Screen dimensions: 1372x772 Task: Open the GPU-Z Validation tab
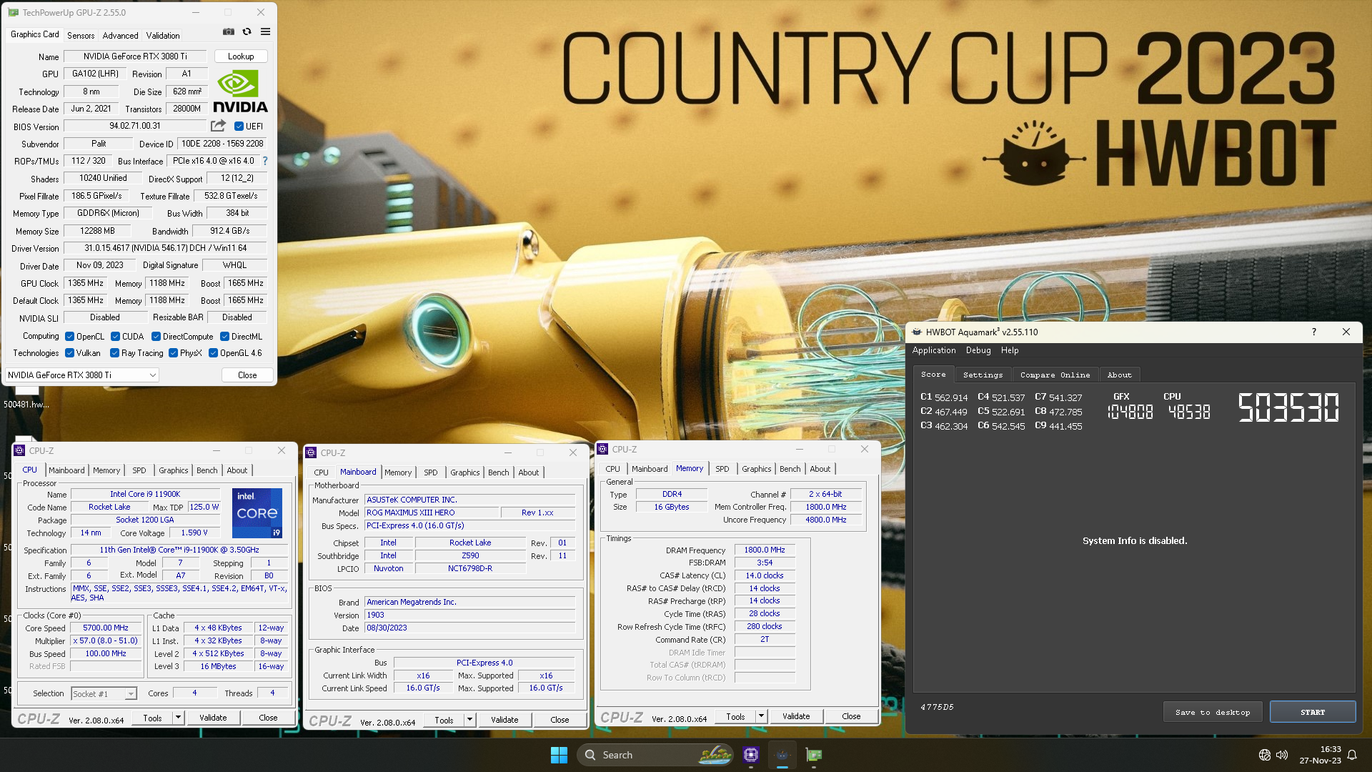[163, 36]
